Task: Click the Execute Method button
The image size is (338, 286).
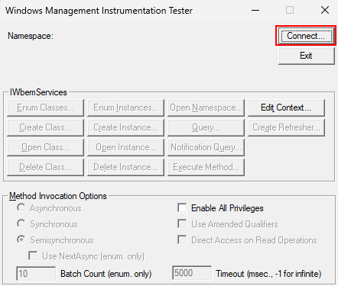Action: point(206,167)
